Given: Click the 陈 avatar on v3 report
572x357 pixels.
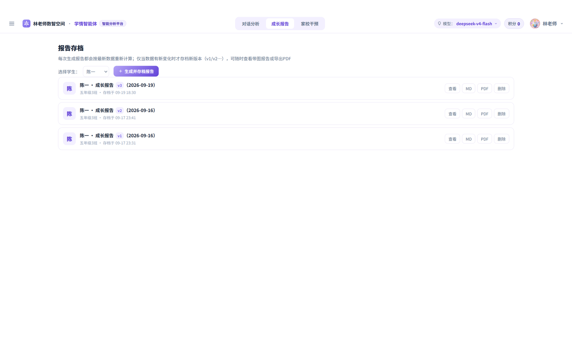Looking at the screenshot, I should 69,89.
